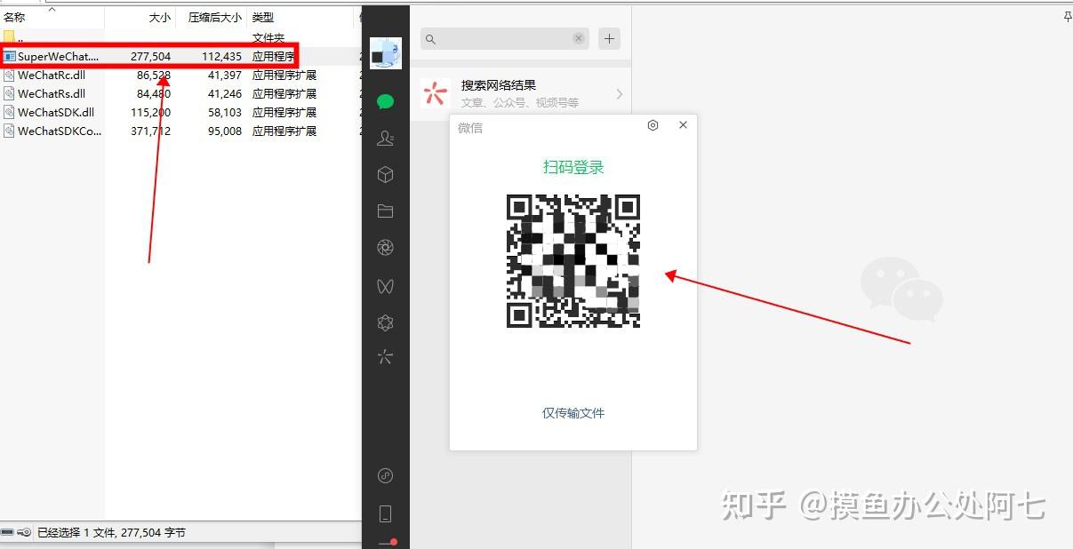Select the Contacts icon in the sidebar

pos(385,138)
